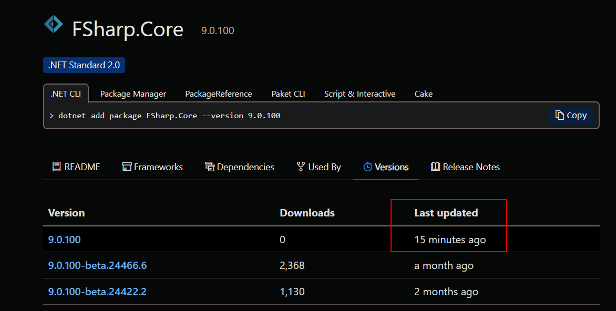Click the Versions clock icon
Screen dimensions: 616x311
click(367, 167)
